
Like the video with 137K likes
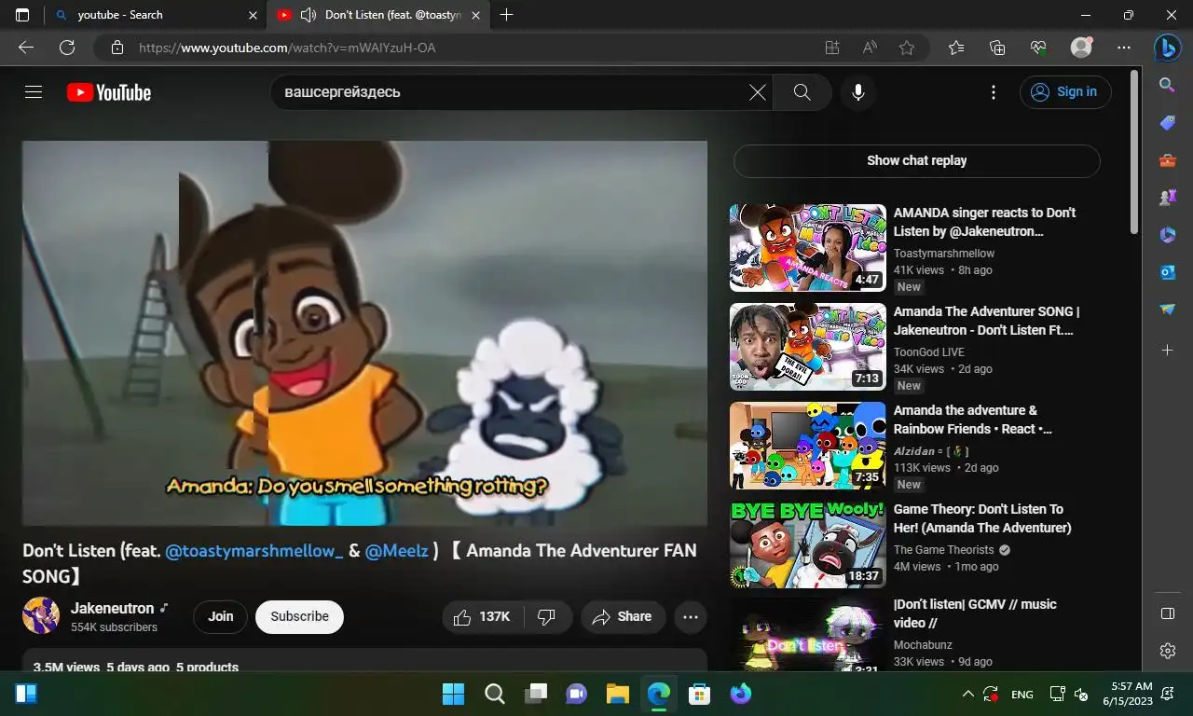pyautogui.click(x=482, y=616)
